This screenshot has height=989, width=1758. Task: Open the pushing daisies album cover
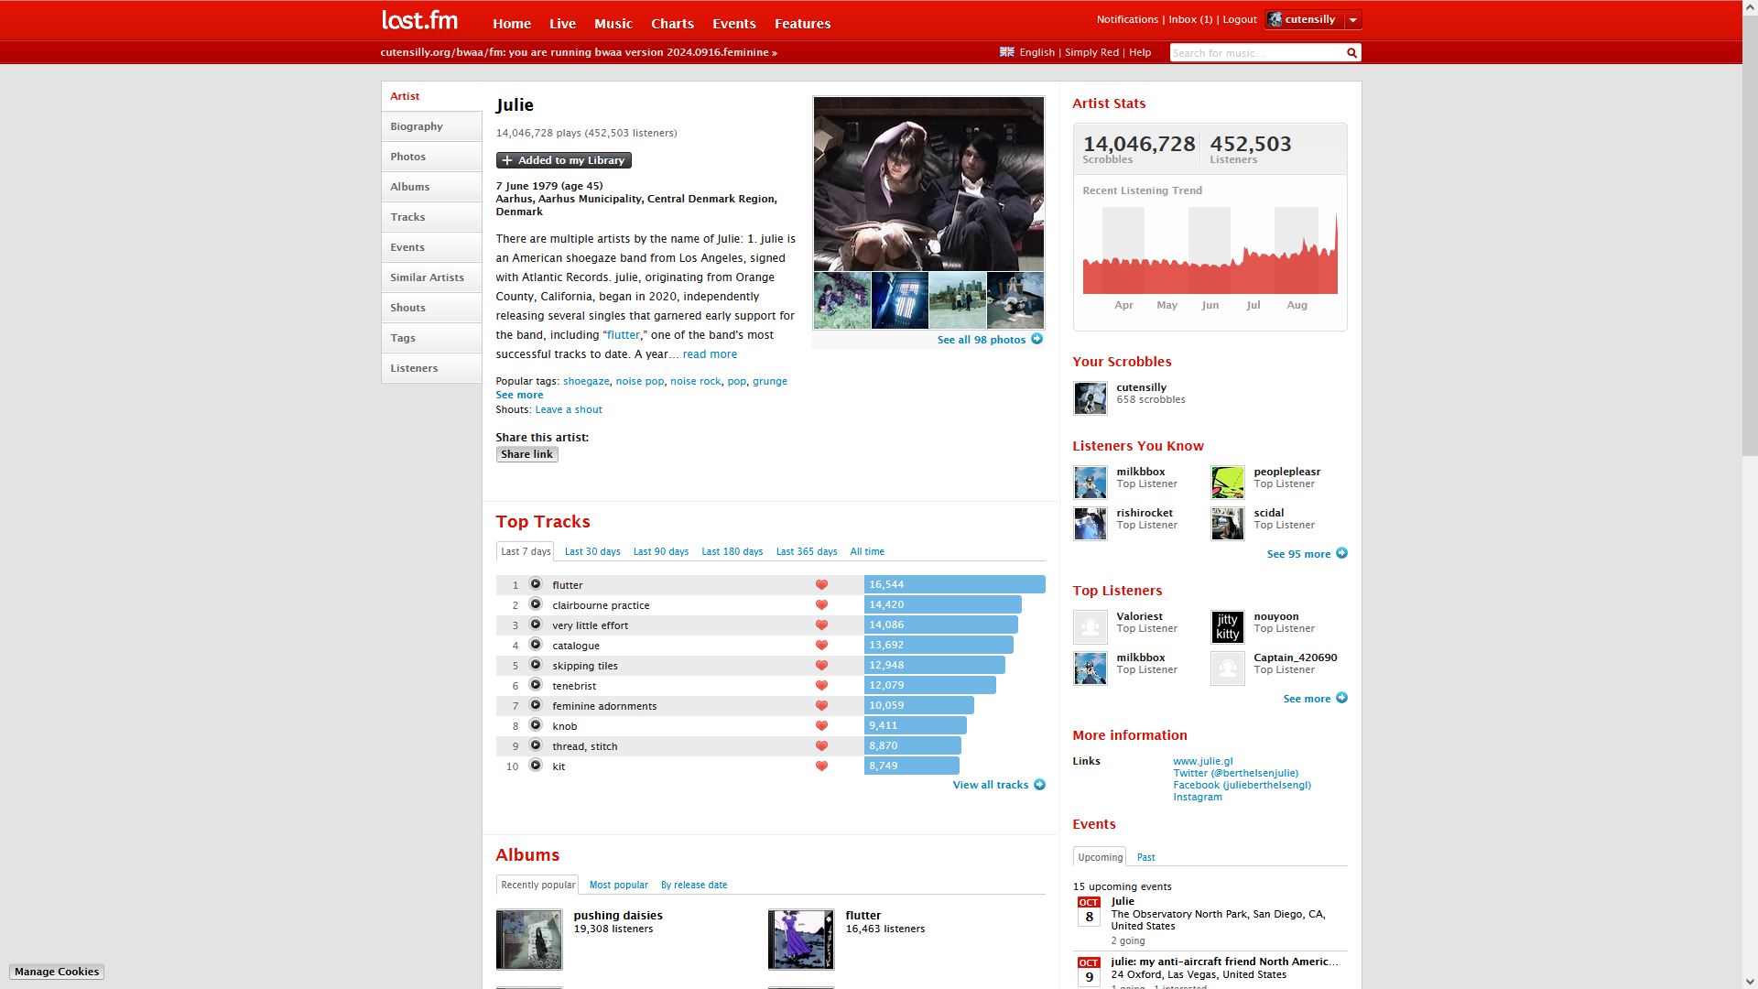(528, 940)
